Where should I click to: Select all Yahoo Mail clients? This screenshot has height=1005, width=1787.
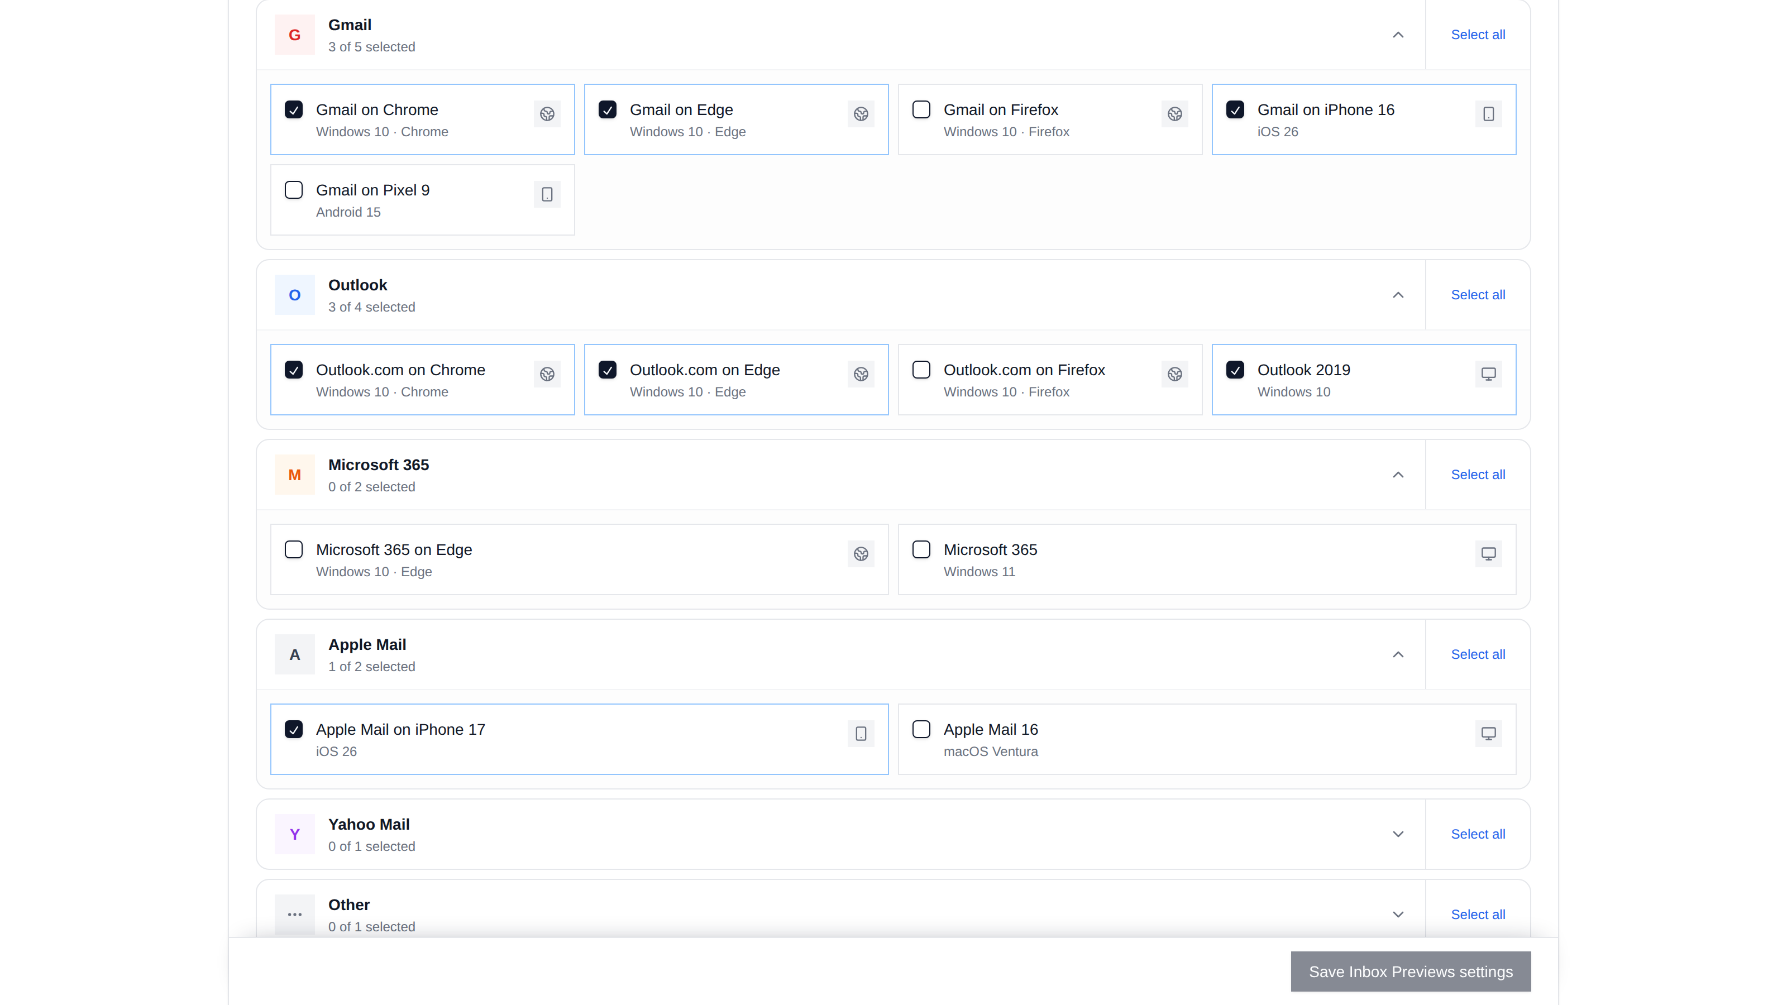[x=1478, y=834]
